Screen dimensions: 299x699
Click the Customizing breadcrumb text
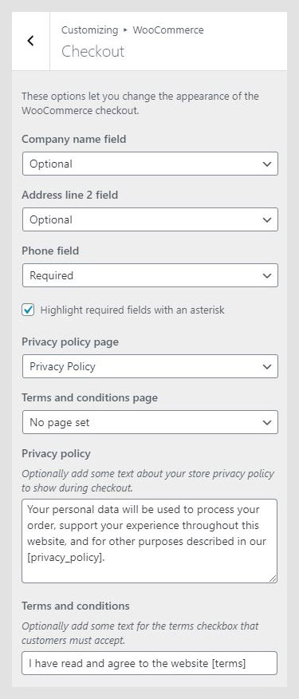[x=89, y=30]
